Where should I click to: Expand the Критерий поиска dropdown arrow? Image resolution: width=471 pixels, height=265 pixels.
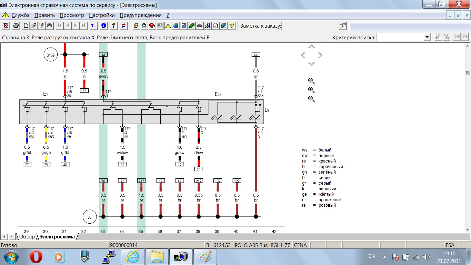427,37
